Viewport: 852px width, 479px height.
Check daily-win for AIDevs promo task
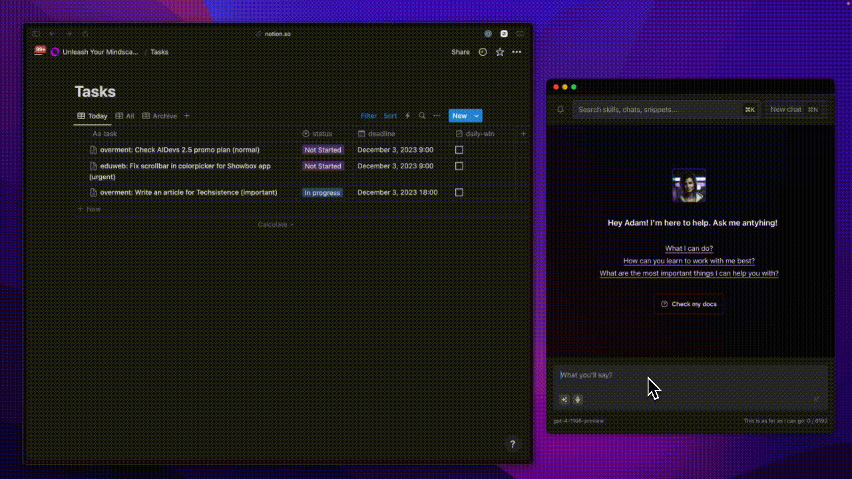click(x=459, y=150)
